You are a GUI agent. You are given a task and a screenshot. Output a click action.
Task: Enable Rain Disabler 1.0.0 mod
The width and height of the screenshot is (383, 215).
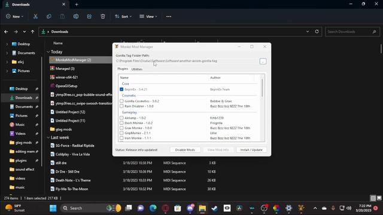(121, 106)
